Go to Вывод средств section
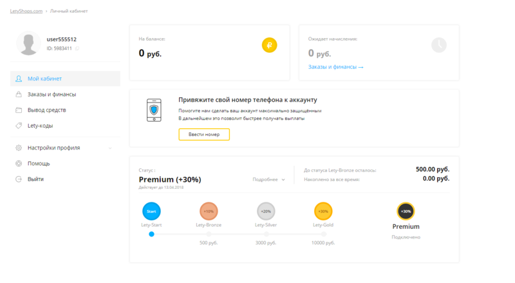The width and height of the screenshot is (515, 283). pyautogui.click(x=46, y=110)
